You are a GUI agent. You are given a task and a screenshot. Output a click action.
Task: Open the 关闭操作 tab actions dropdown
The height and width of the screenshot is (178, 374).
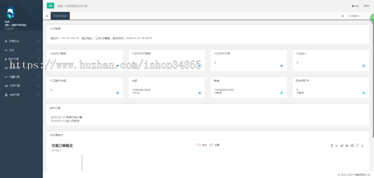click(x=354, y=16)
